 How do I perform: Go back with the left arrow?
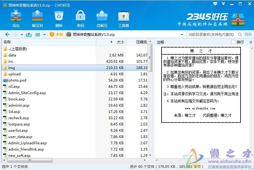click(7, 34)
